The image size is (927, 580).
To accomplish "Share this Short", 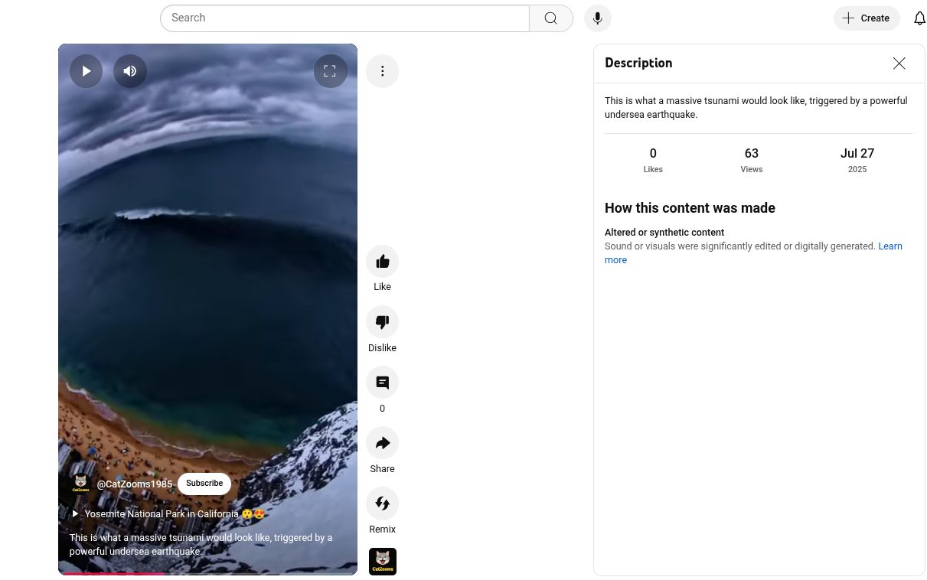I will (x=382, y=443).
